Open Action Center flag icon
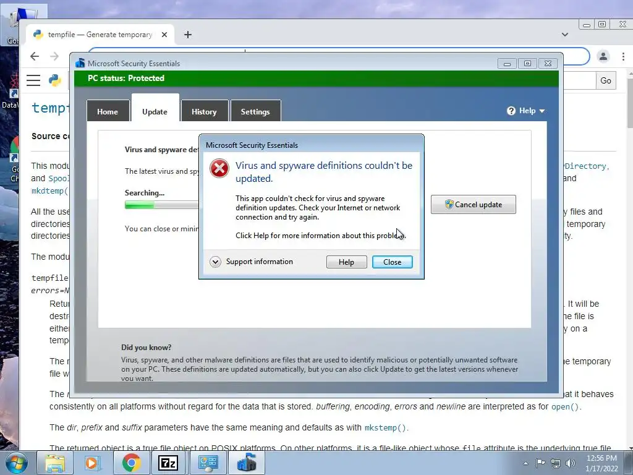The height and width of the screenshot is (475, 633). 540,463
